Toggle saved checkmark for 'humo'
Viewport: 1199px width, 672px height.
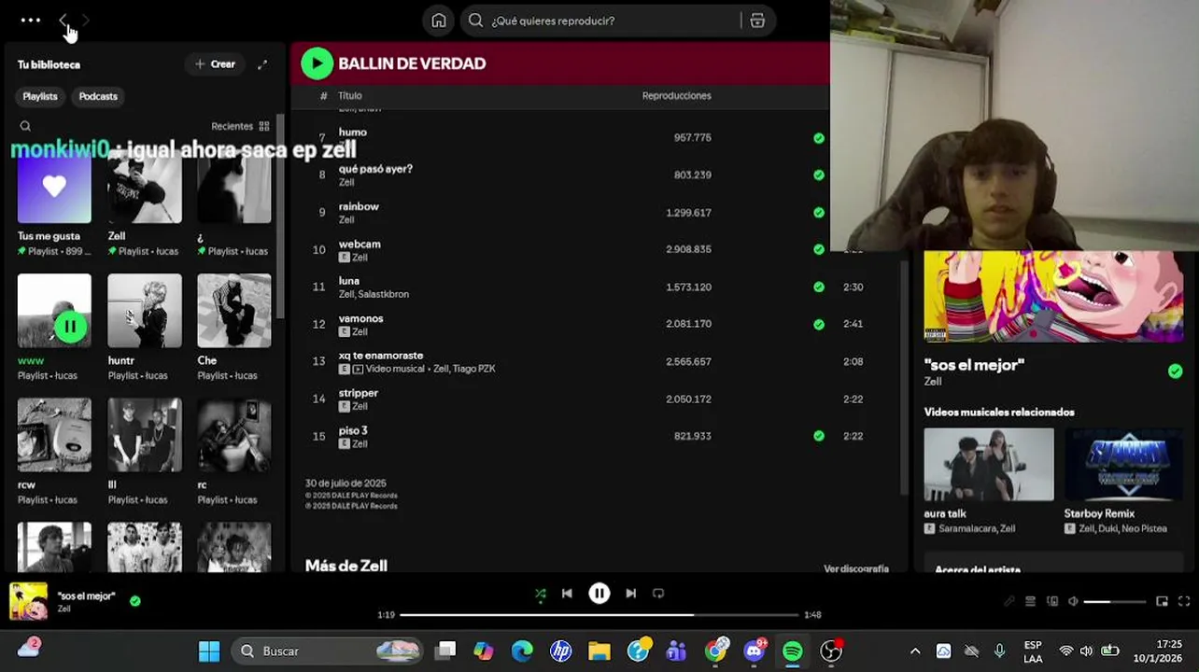[819, 138]
